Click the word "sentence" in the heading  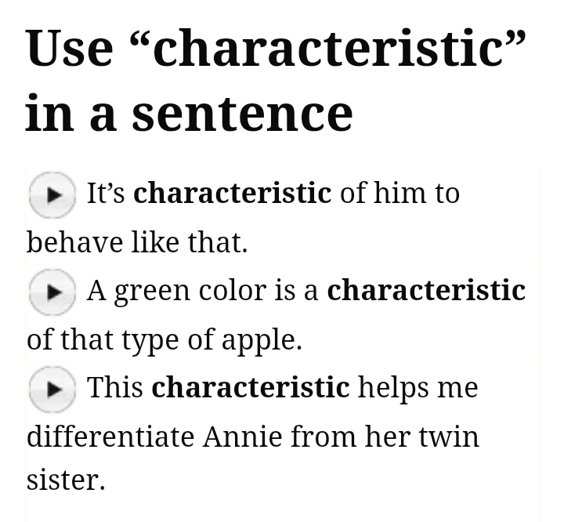click(242, 112)
